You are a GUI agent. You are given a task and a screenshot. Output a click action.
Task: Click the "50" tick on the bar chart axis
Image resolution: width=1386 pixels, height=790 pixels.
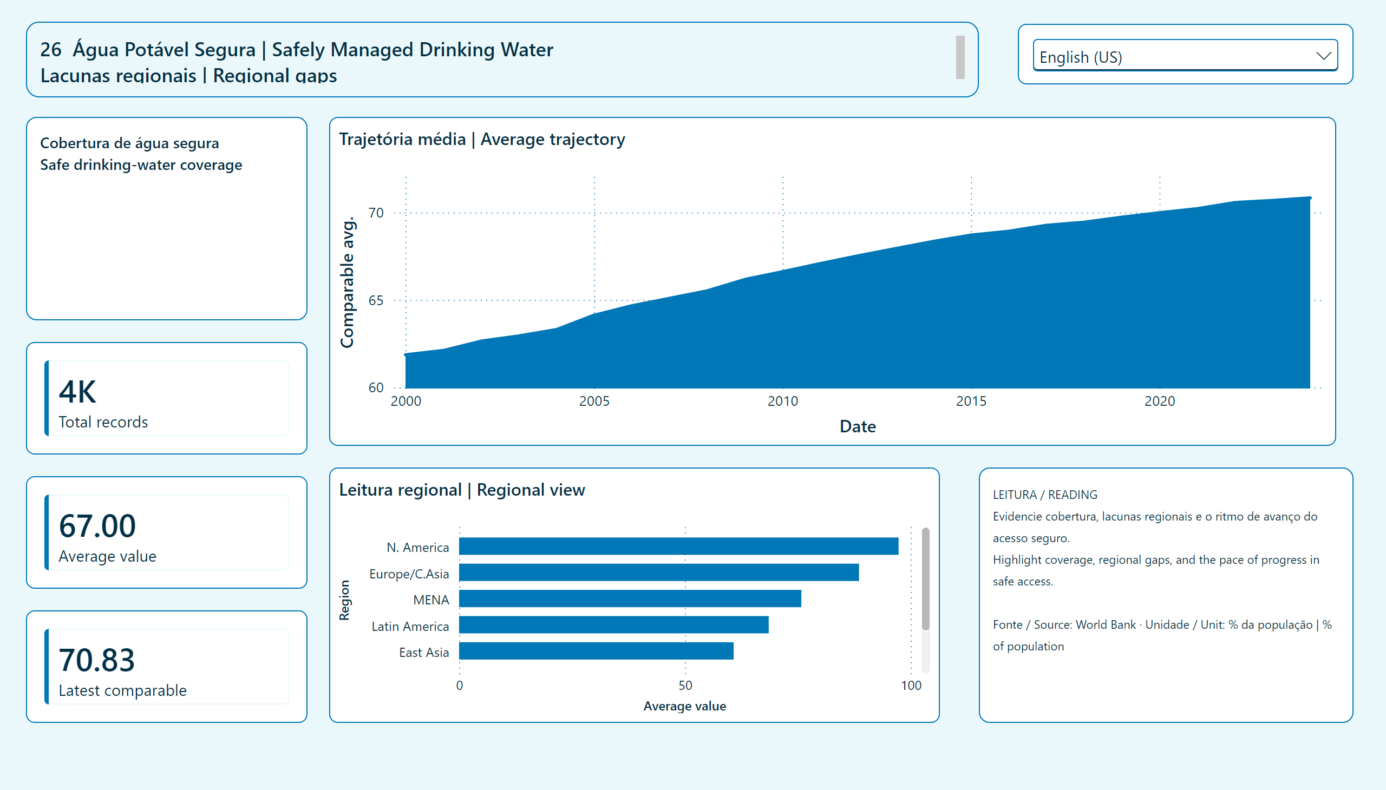pos(685,686)
